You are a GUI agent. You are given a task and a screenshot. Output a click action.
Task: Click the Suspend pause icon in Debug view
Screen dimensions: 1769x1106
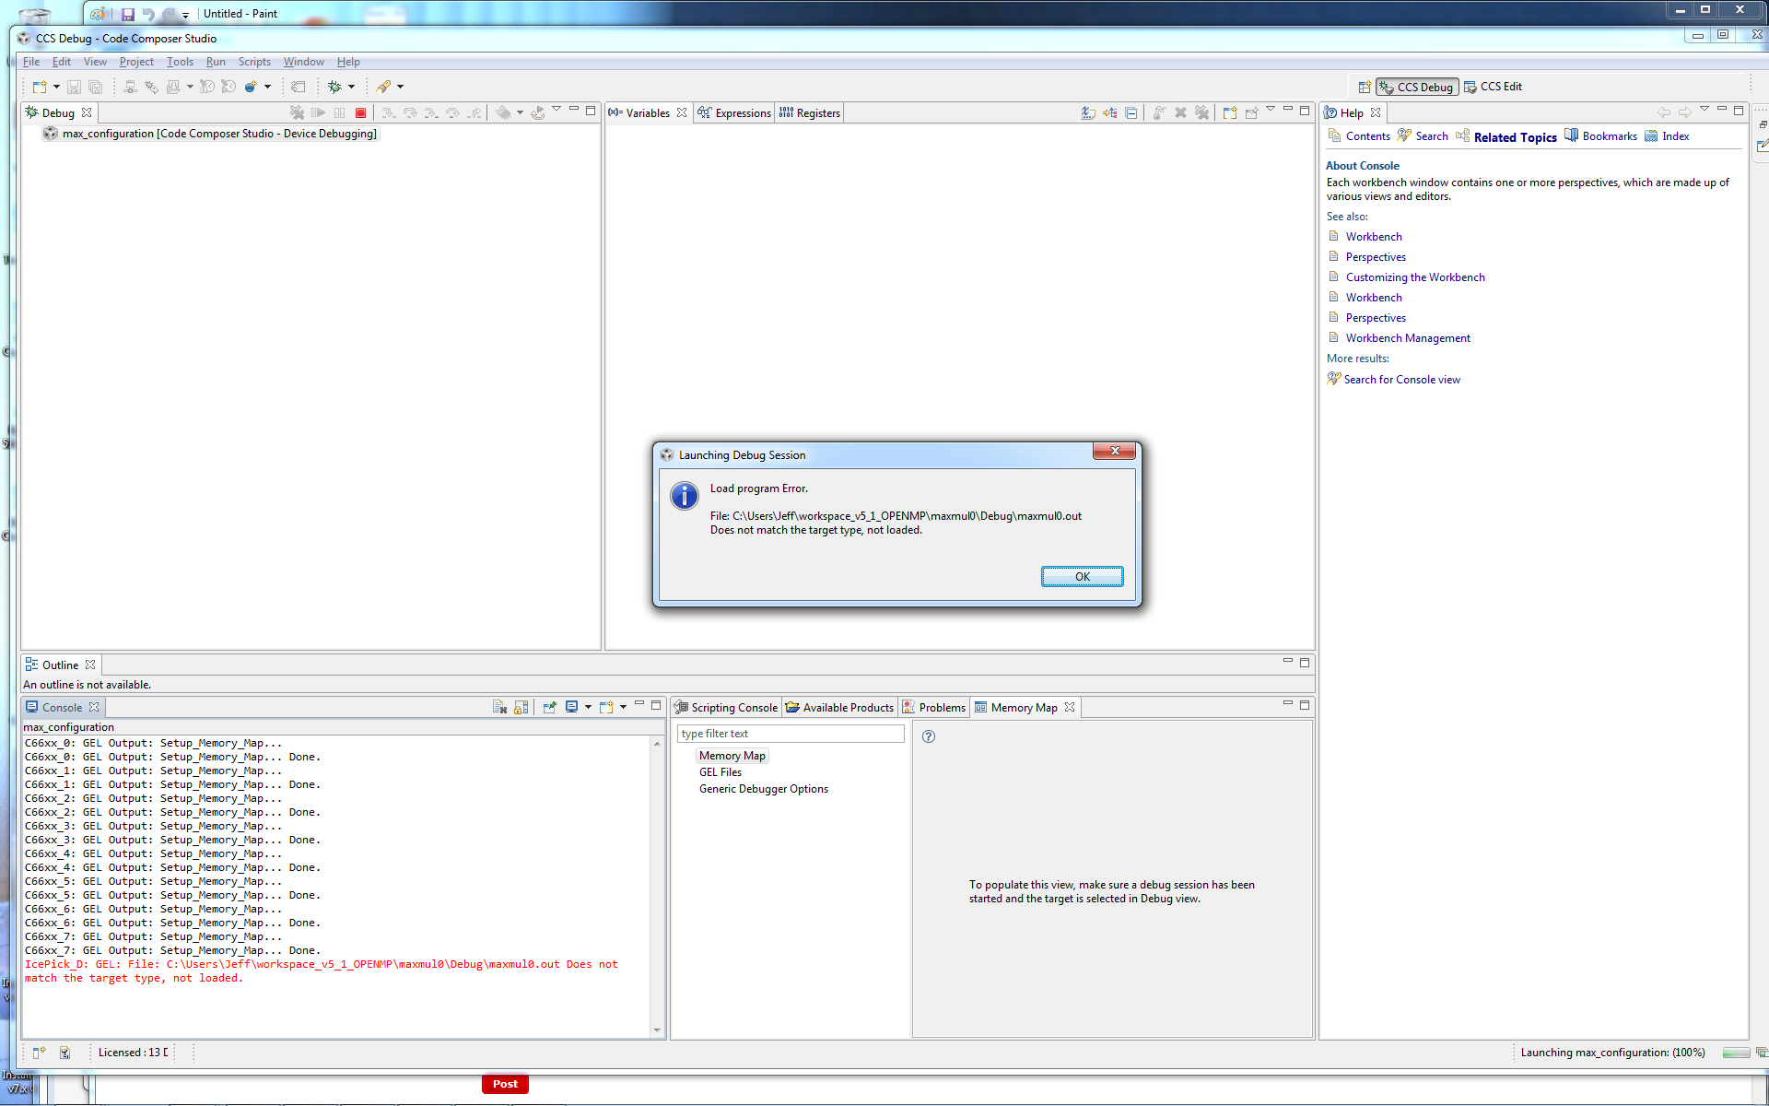340,112
